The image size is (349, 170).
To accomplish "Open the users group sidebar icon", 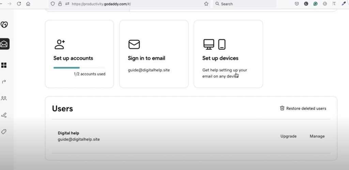I will pos(4,98).
